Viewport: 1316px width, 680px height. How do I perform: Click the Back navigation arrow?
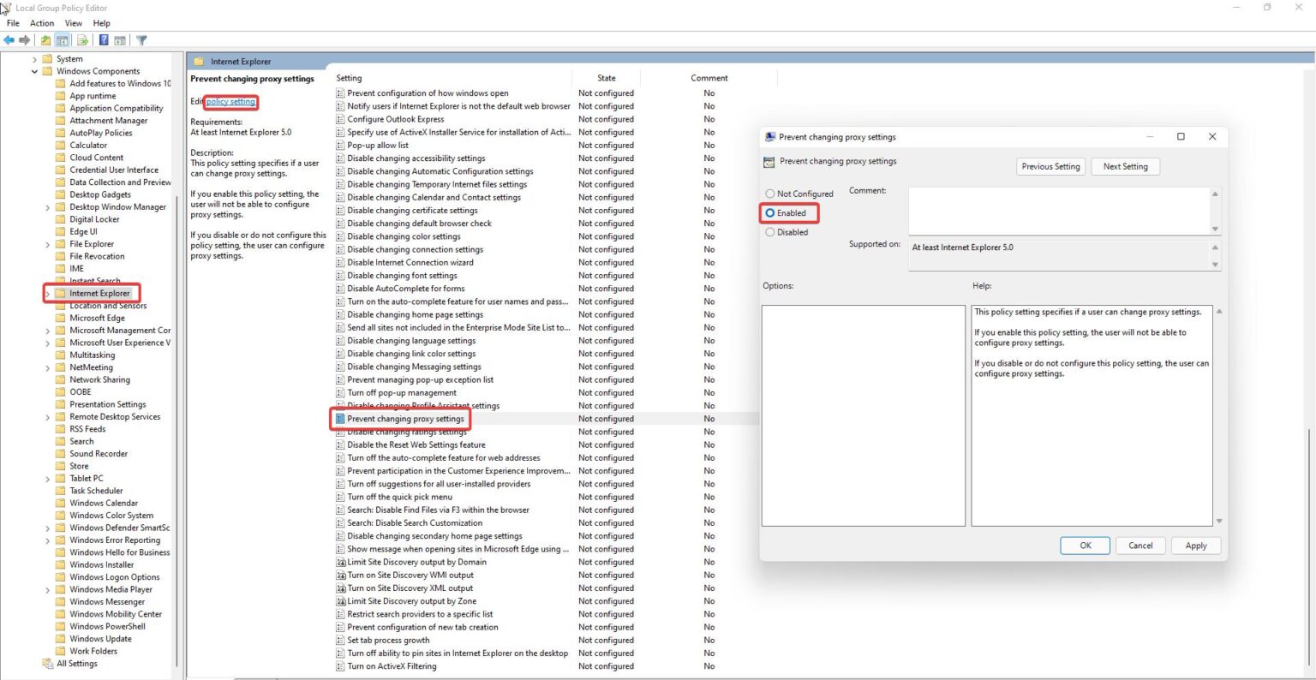click(9, 39)
